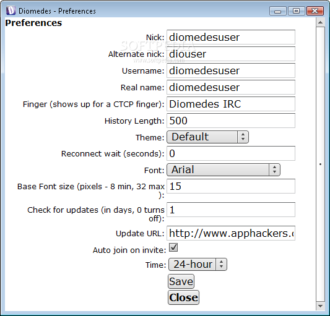This screenshot has width=330, height=316.
Task: Click the "Update URL:" label
Action: pyautogui.click(x=140, y=234)
